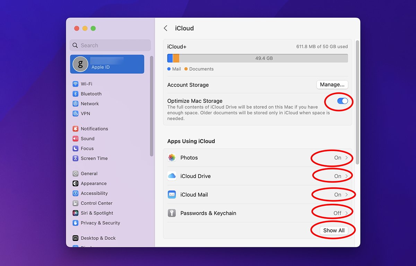Viewport: 416px width, 266px height.
Task: Click the iCloud storage usage bar
Action: pos(257,58)
